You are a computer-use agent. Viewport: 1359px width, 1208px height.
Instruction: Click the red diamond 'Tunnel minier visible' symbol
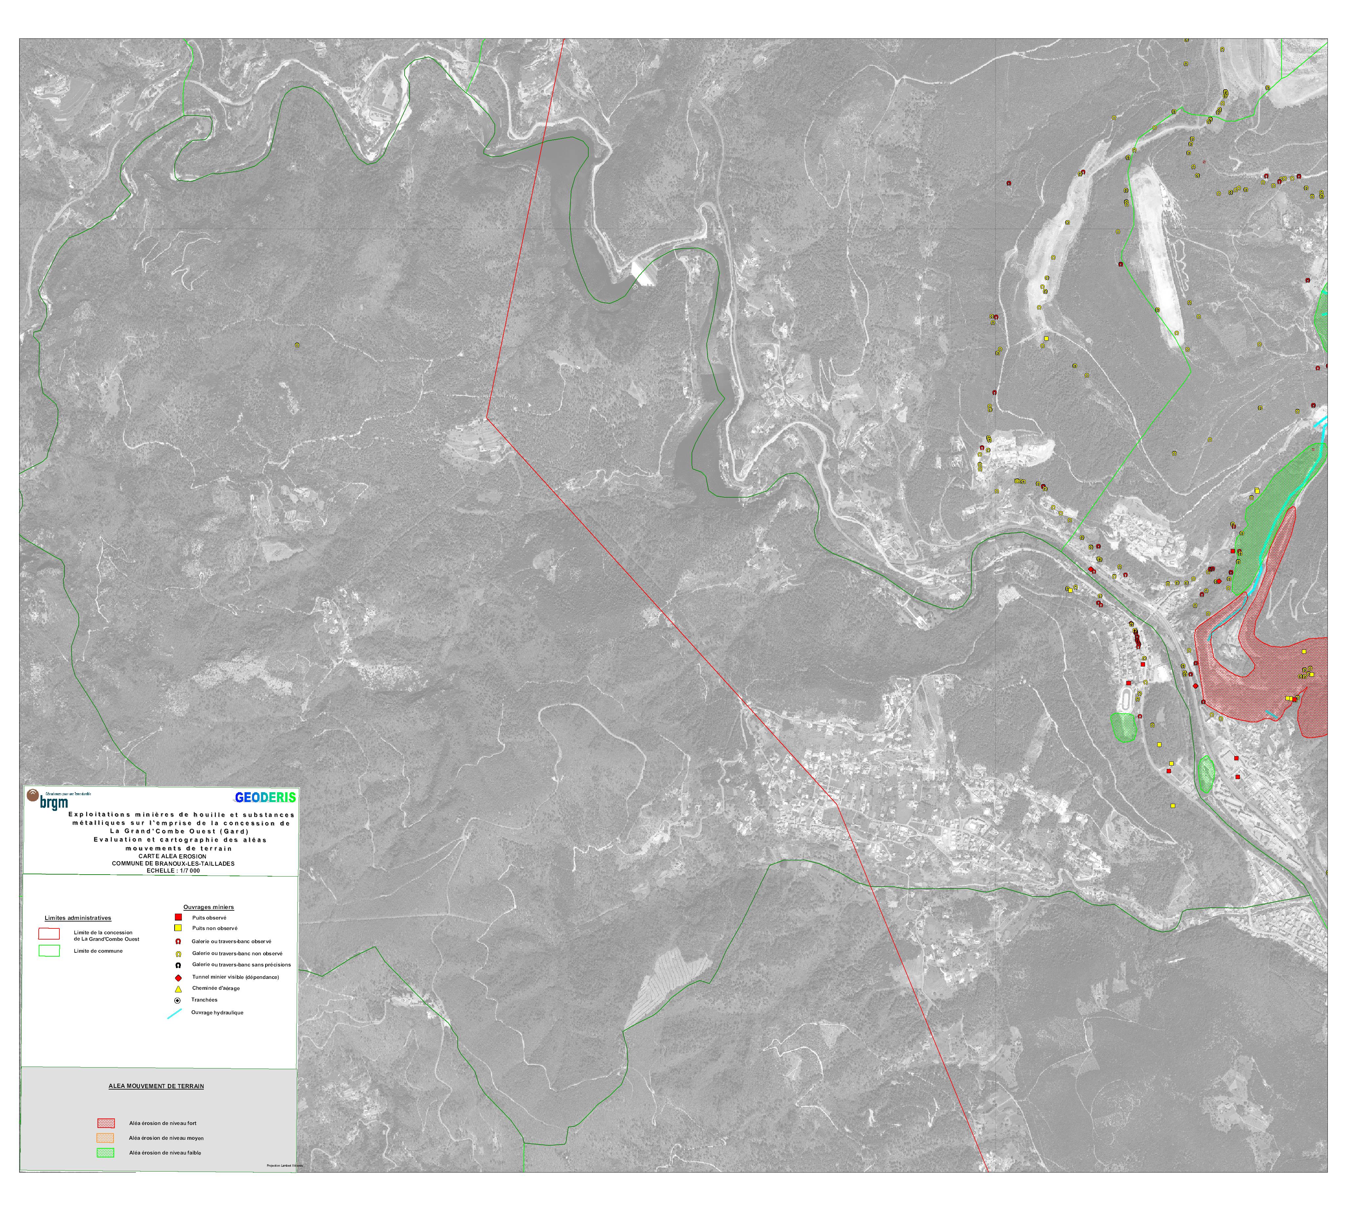tap(178, 977)
